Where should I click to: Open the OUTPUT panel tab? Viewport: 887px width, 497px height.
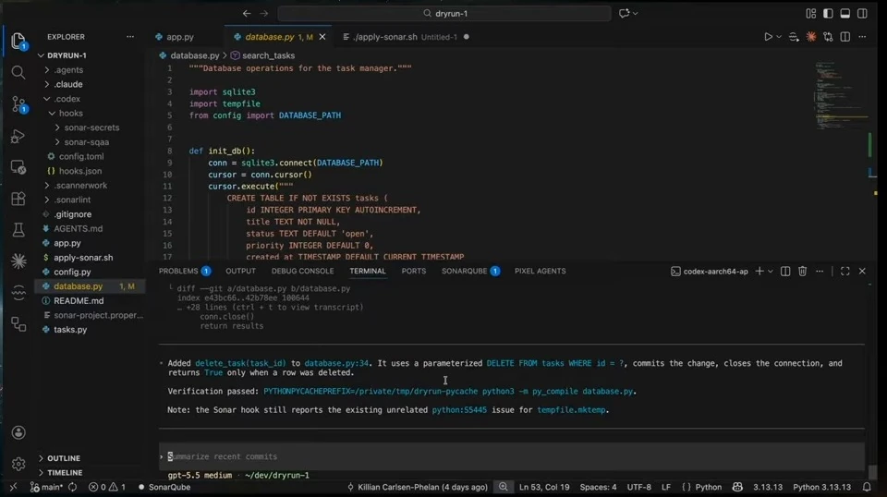click(x=240, y=272)
